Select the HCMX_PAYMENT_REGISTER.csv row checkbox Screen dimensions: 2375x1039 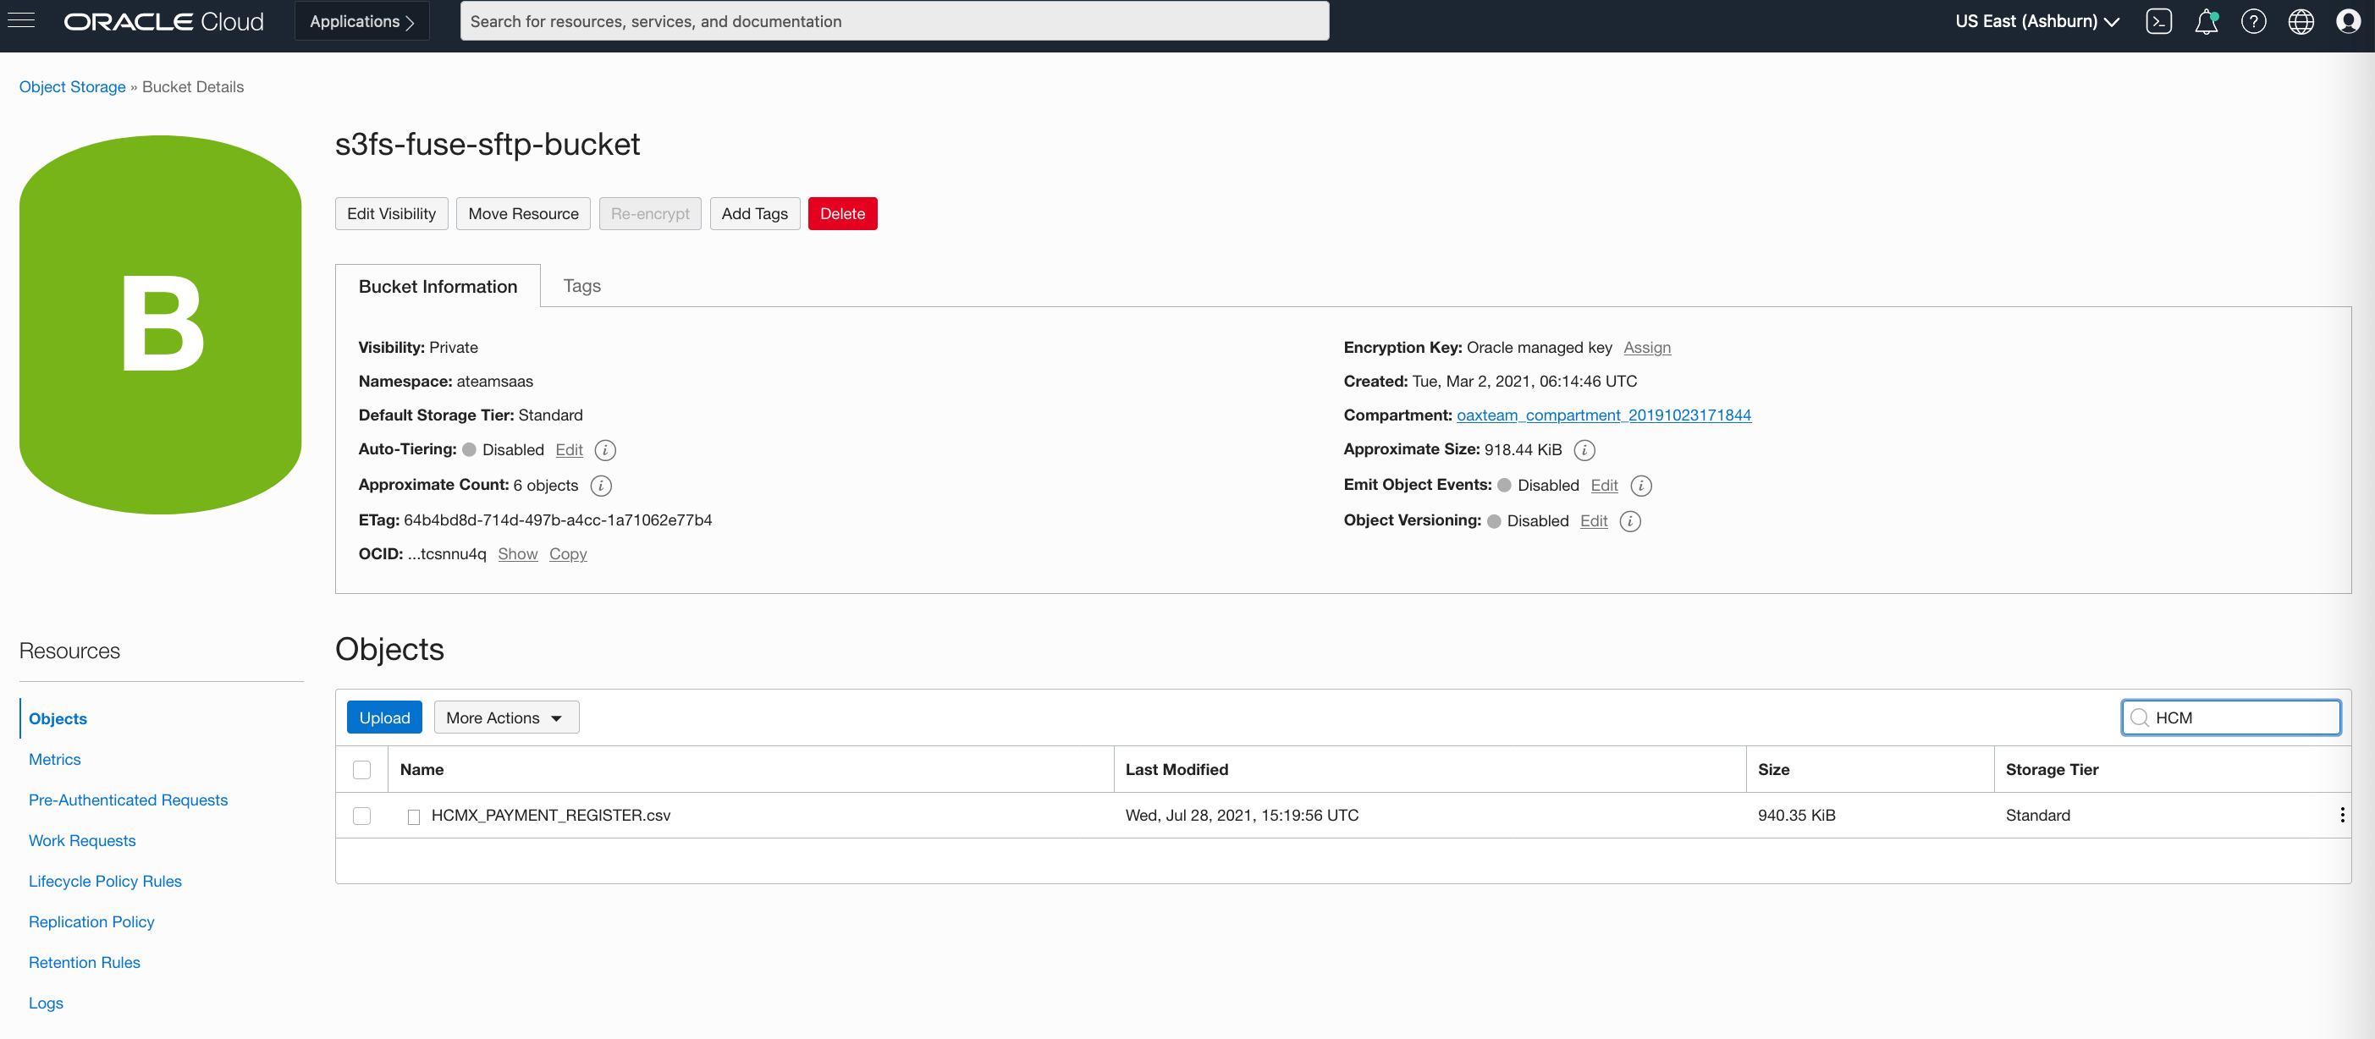tap(361, 816)
